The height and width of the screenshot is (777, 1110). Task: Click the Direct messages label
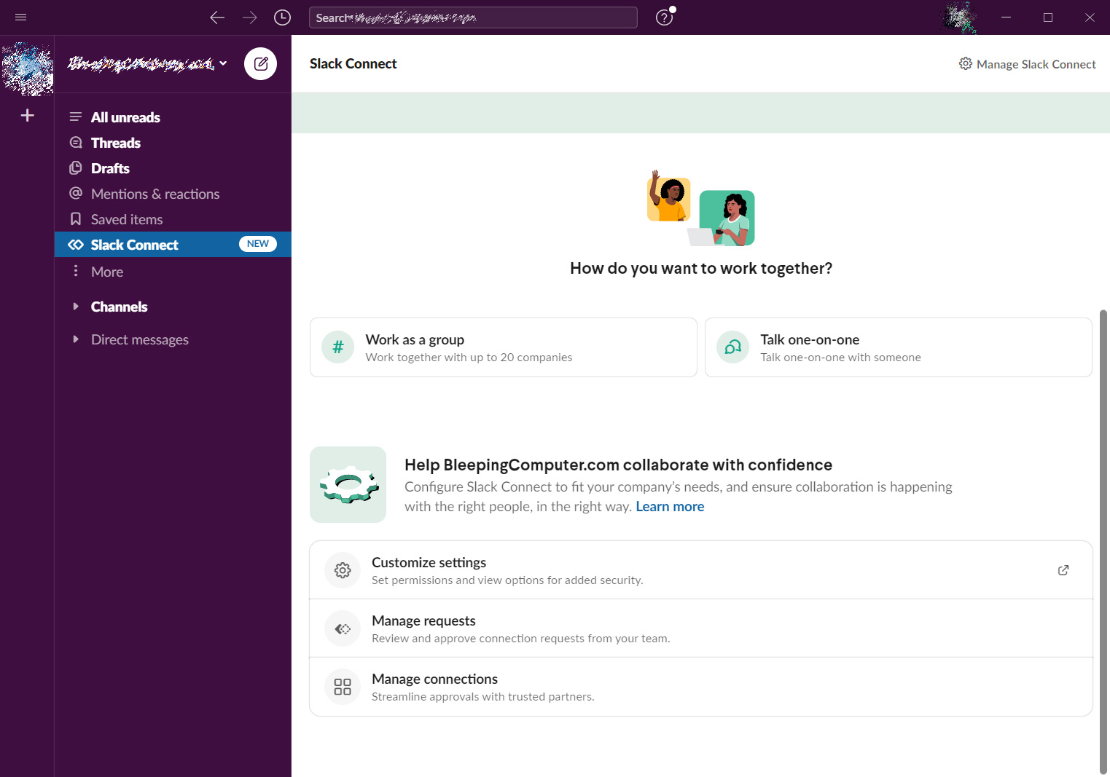click(x=140, y=339)
